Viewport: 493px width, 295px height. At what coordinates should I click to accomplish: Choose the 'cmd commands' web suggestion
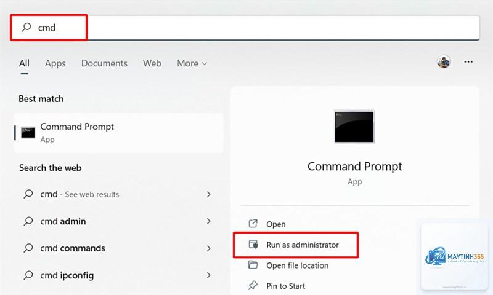tap(118, 248)
